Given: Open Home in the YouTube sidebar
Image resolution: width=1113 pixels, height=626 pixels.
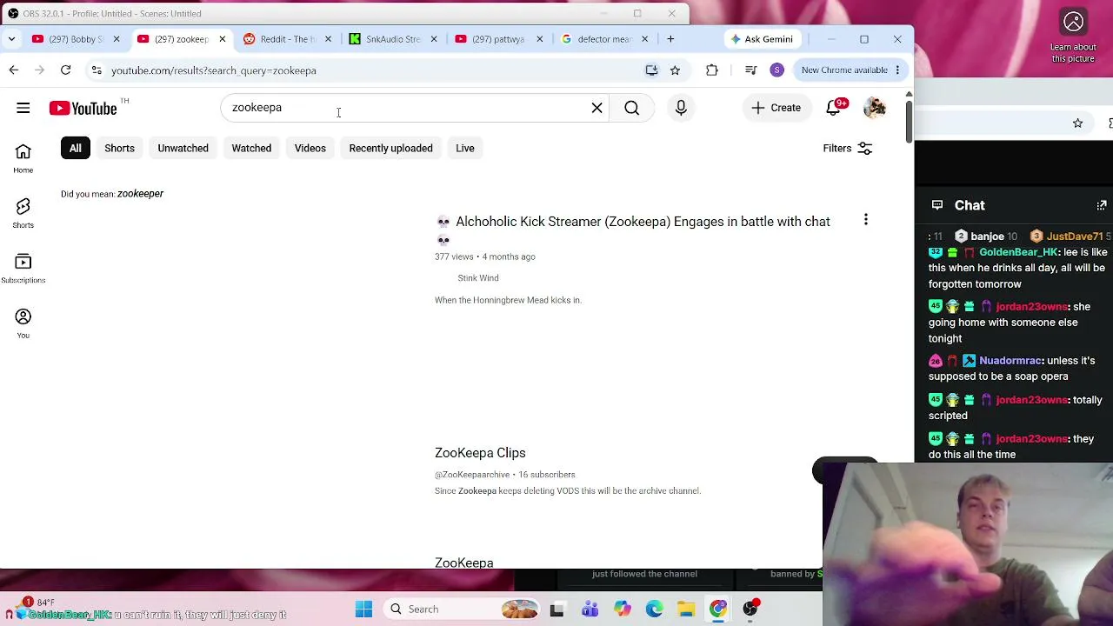Looking at the screenshot, I should (23, 158).
